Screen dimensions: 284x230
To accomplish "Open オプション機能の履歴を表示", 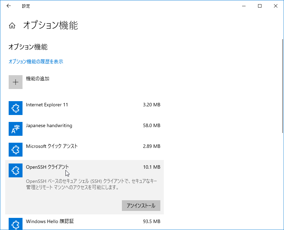I will coord(36,61).
